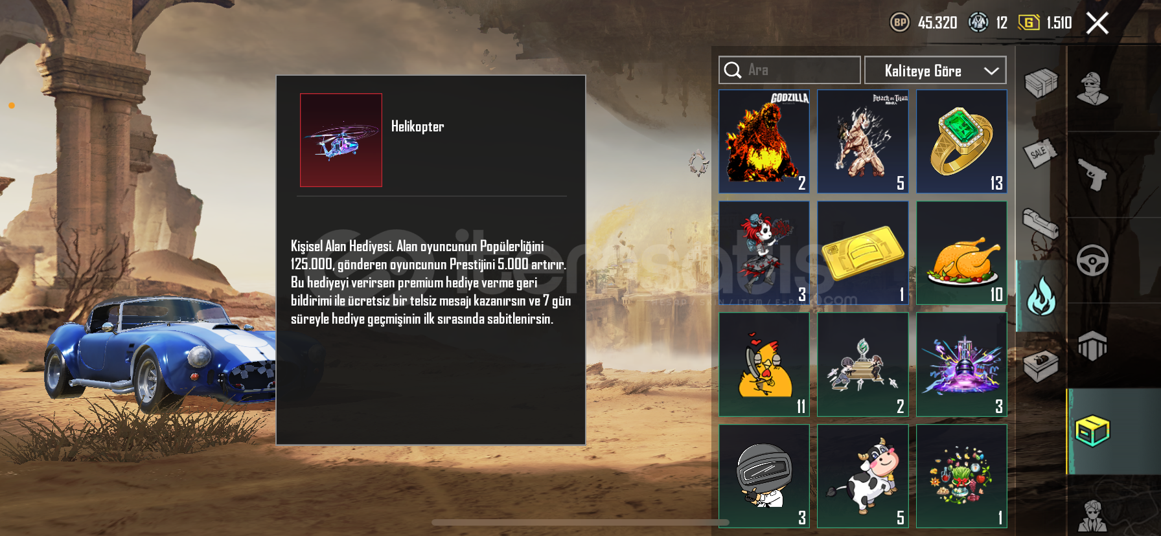Select the flame popularity gifts tab
1161x536 pixels.
click(x=1041, y=296)
